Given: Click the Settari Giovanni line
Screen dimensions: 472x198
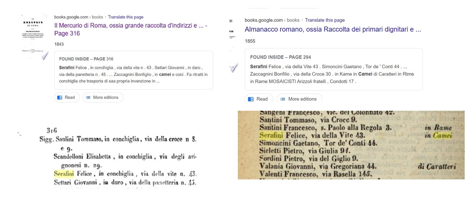Looking at the screenshot, I should pos(125,182).
